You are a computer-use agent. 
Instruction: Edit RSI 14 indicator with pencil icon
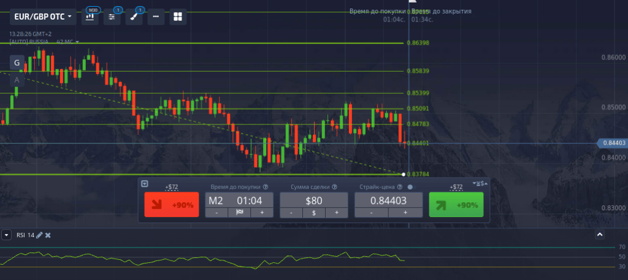coord(39,235)
